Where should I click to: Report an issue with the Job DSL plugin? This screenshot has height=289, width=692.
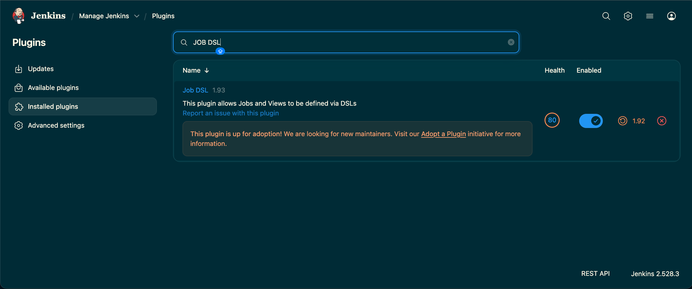[231, 113]
